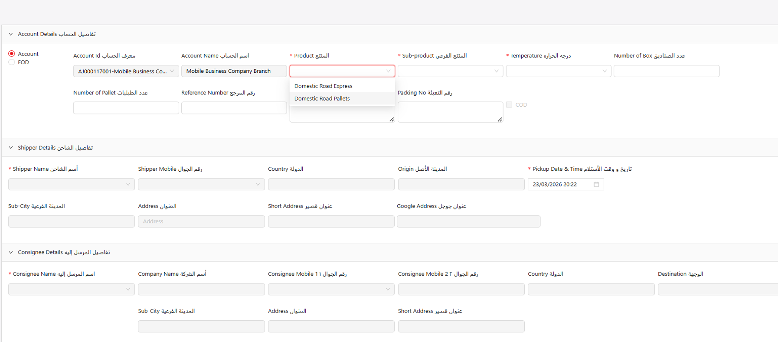Screen dimensions: 778x342
Task: Choose Domestic Road Express option
Action: (342, 86)
